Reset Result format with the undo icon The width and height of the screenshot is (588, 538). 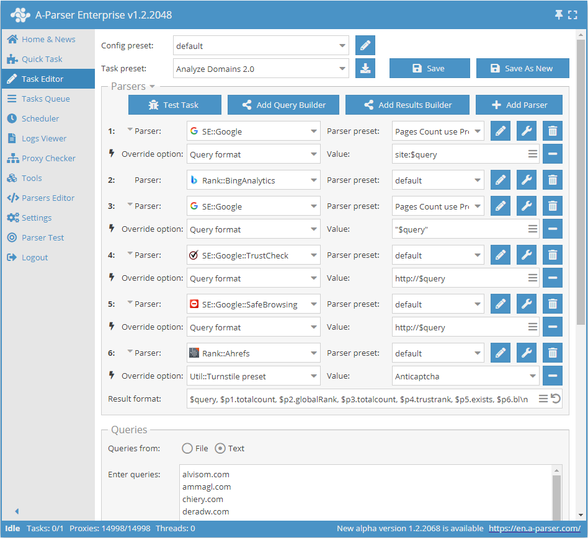[x=556, y=399]
